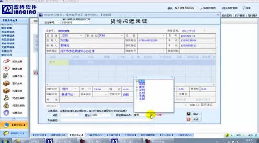The width and height of the screenshot is (259, 143).
Task: Click the money bag icon for 凭证反核销
Action: pyautogui.click(x=6, y=106)
